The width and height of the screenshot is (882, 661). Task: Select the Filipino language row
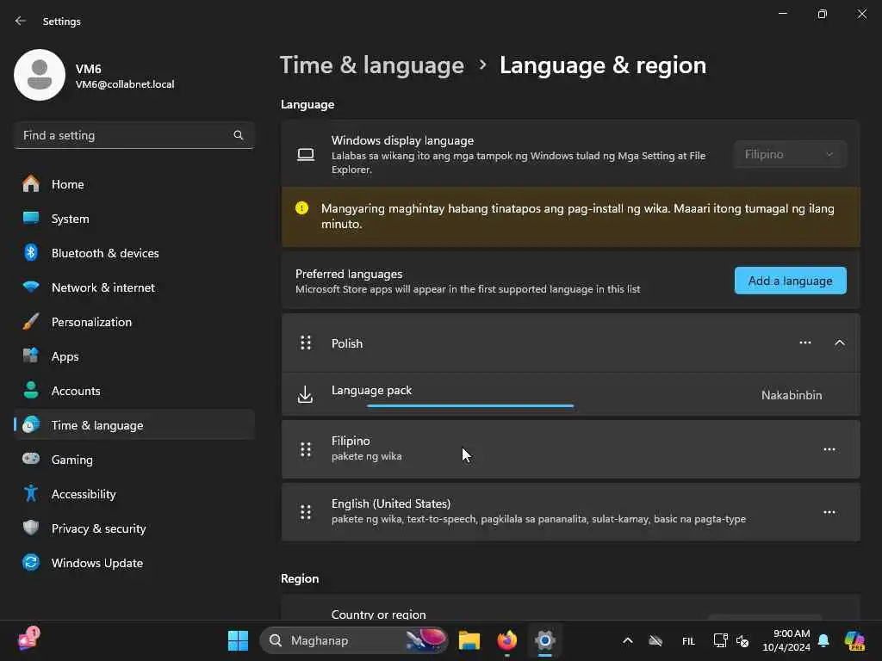[x=570, y=449]
